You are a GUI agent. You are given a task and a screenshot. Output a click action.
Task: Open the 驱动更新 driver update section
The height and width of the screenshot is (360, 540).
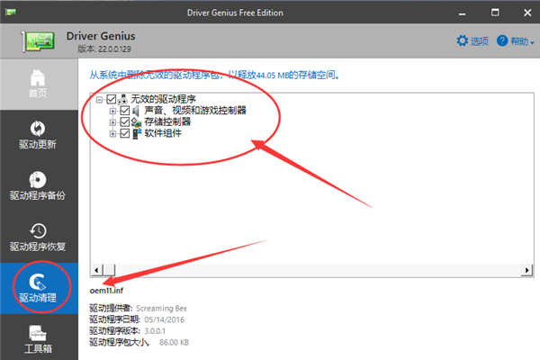[38, 135]
